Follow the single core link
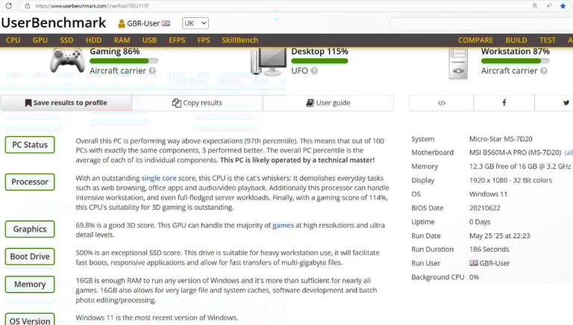 tap(159, 179)
